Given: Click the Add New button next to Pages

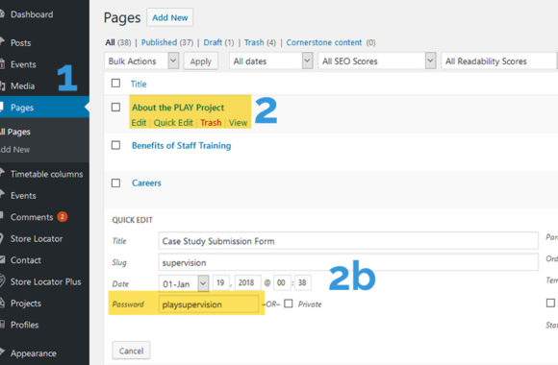Looking at the screenshot, I should coord(169,17).
